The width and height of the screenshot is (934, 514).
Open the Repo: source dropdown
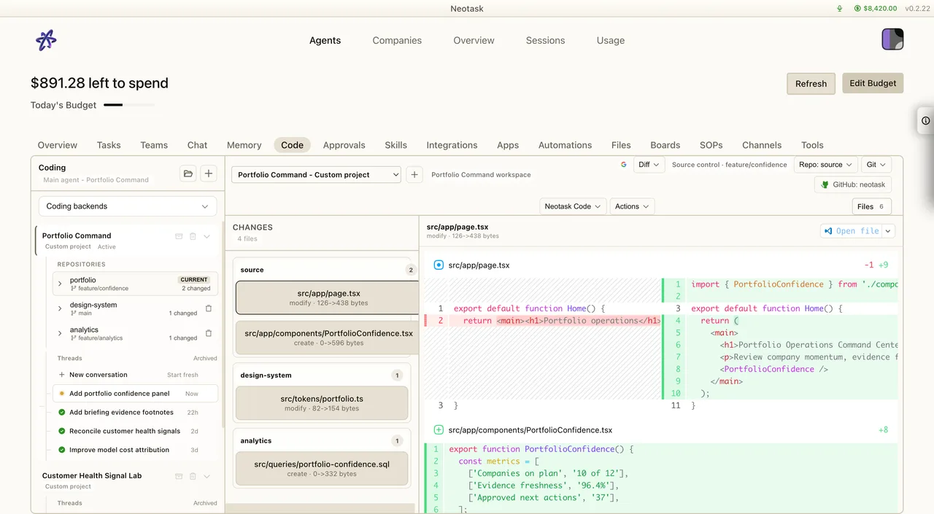coord(826,165)
